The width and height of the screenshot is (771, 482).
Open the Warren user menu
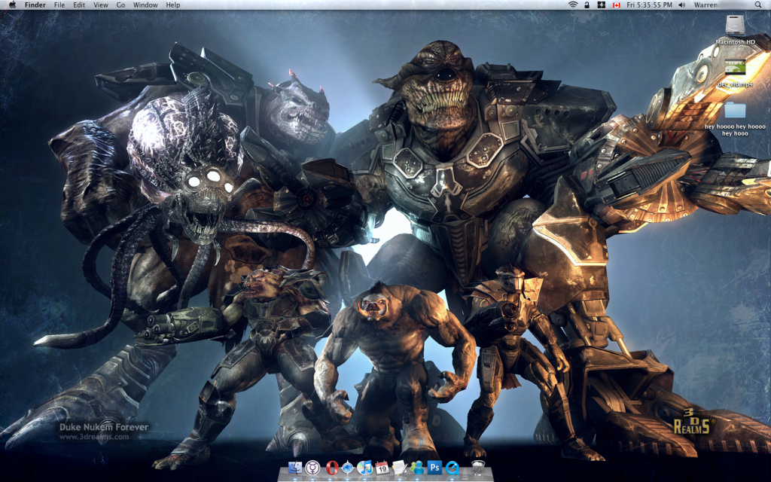click(x=705, y=5)
